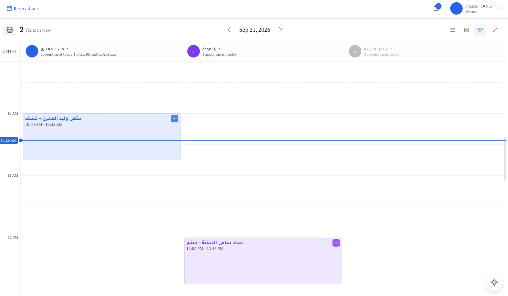Viewport: 508px width, 296px height.
Task: Open options on 10:00 AM appointment
Action: 175,119
